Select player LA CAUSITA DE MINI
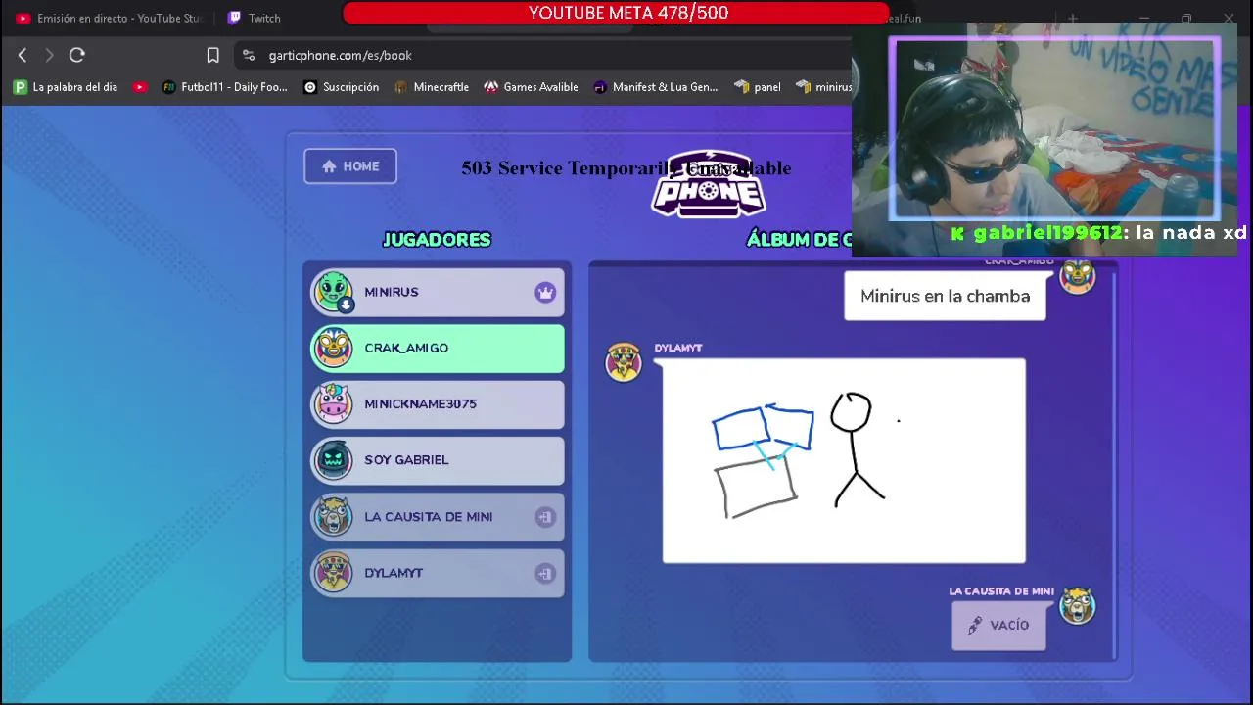The image size is (1253, 705). (x=438, y=517)
